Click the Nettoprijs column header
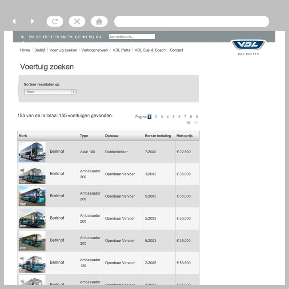This screenshot has width=289, height=289. [185, 136]
